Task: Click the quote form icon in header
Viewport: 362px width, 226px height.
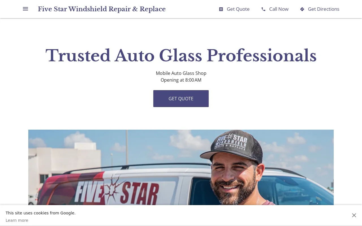Action: [x=221, y=9]
